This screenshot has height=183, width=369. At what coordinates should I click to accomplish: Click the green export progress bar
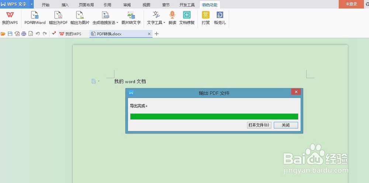point(214,117)
